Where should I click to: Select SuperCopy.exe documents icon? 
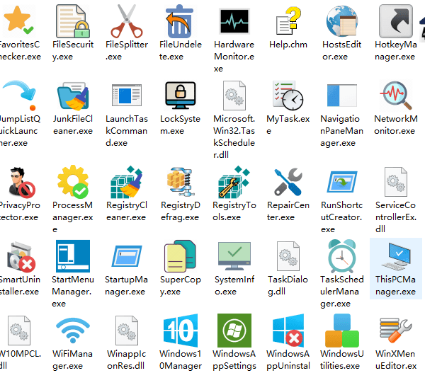tap(180, 256)
